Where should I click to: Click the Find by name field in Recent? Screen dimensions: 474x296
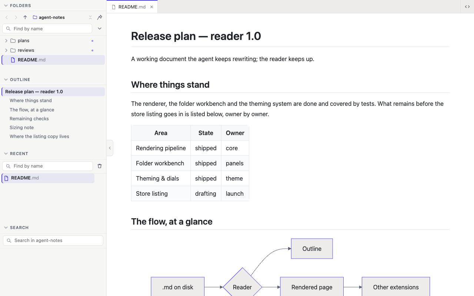[x=47, y=166]
